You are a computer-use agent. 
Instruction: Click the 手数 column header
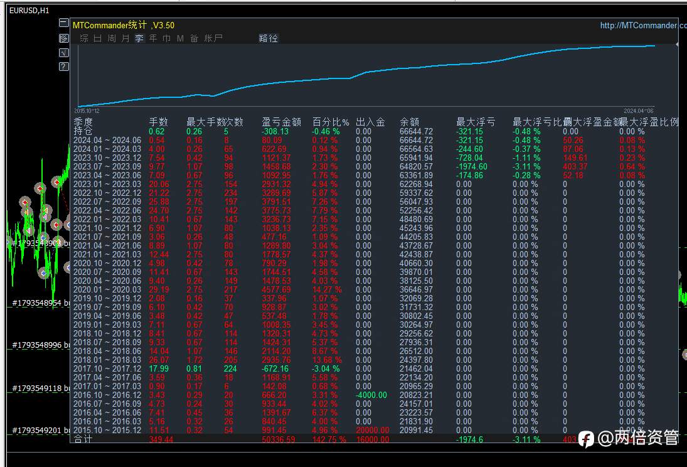[158, 122]
